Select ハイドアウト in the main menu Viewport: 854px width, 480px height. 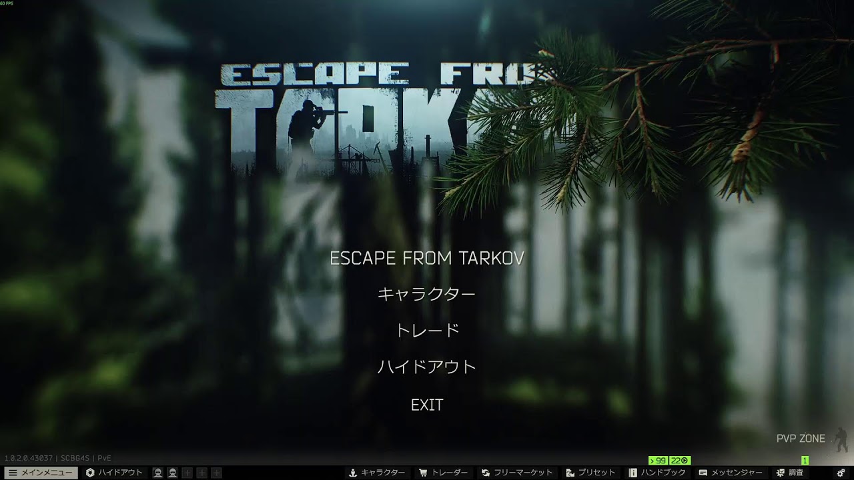[x=427, y=367]
